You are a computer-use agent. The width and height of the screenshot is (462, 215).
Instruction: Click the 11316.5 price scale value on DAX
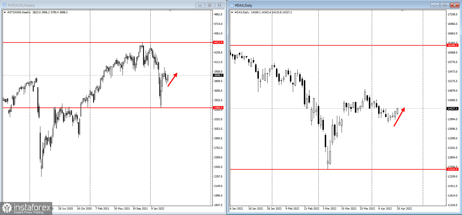click(x=452, y=205)
